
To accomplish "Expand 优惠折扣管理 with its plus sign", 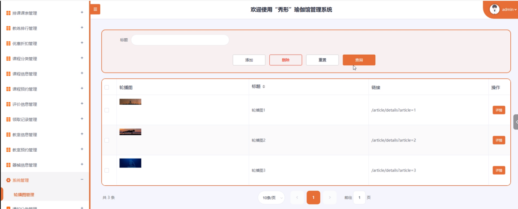I will [82, 43].
